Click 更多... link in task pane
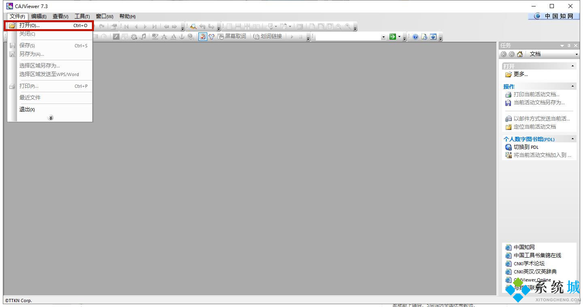583x307 pixels. 521,74
